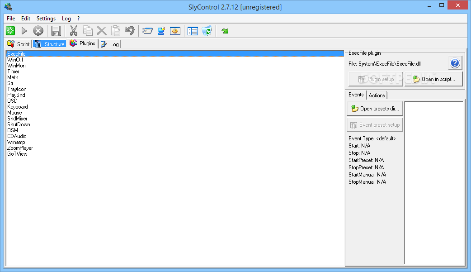Viewport: 471px width, 272px height.
Task: Click the green restart script icon
Action: 10,31
